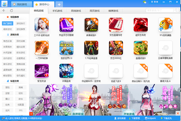The image size is (181, 121).
Task: Click 选择职业 button on banner
Action: tap(78, 114)
